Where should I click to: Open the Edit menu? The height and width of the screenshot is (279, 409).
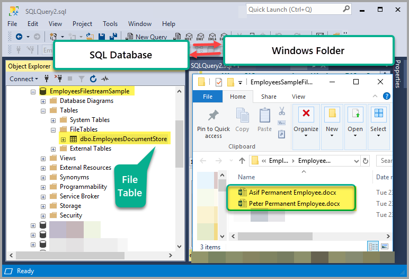[33, 24]
